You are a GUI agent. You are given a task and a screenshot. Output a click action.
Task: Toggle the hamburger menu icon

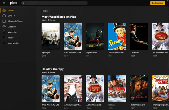tap(4, 3)
